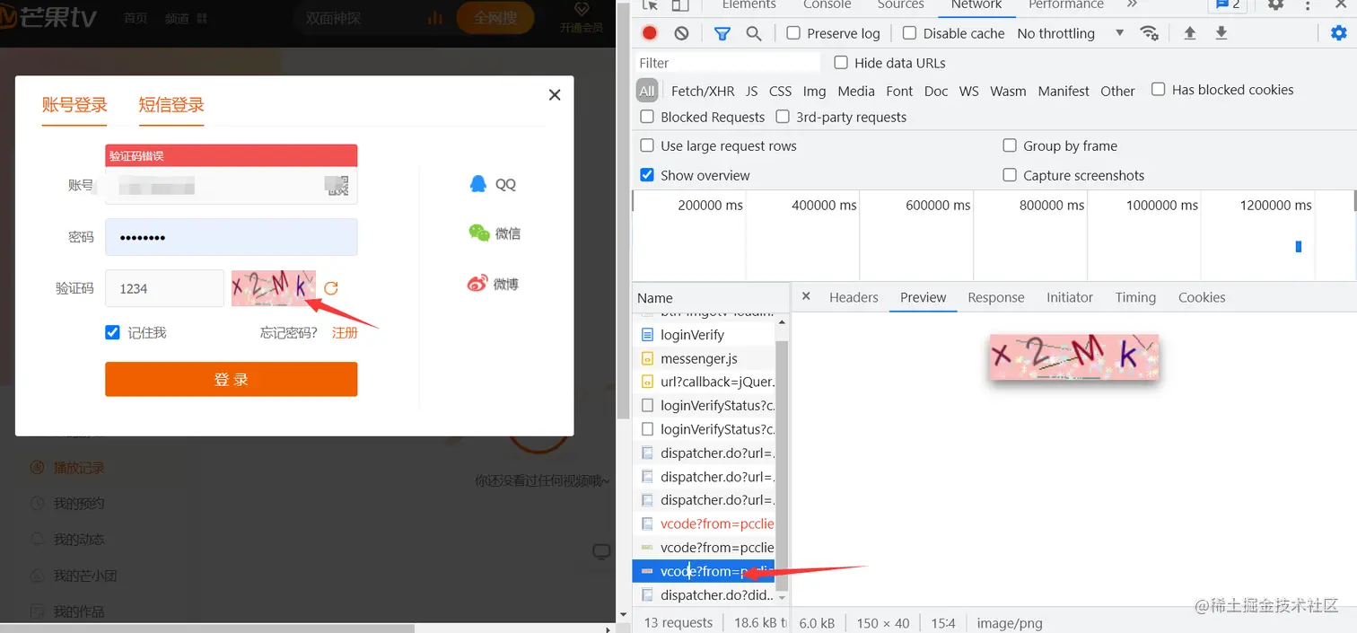The width and height of the screenshot is (1357, 633).
Task: Clear the network log
Action: [681, 33]
